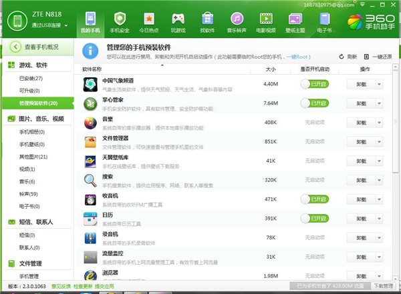The width and height of the screenshot is (401, 294).
Task: Click the 浏览器 browser app icon
Action: (90, 275)
